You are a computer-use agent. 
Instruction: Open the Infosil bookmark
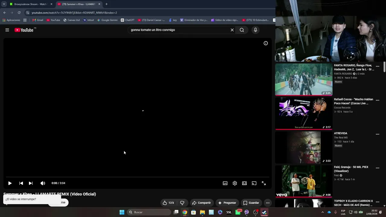pyautogui.click(x=88, y=20)
